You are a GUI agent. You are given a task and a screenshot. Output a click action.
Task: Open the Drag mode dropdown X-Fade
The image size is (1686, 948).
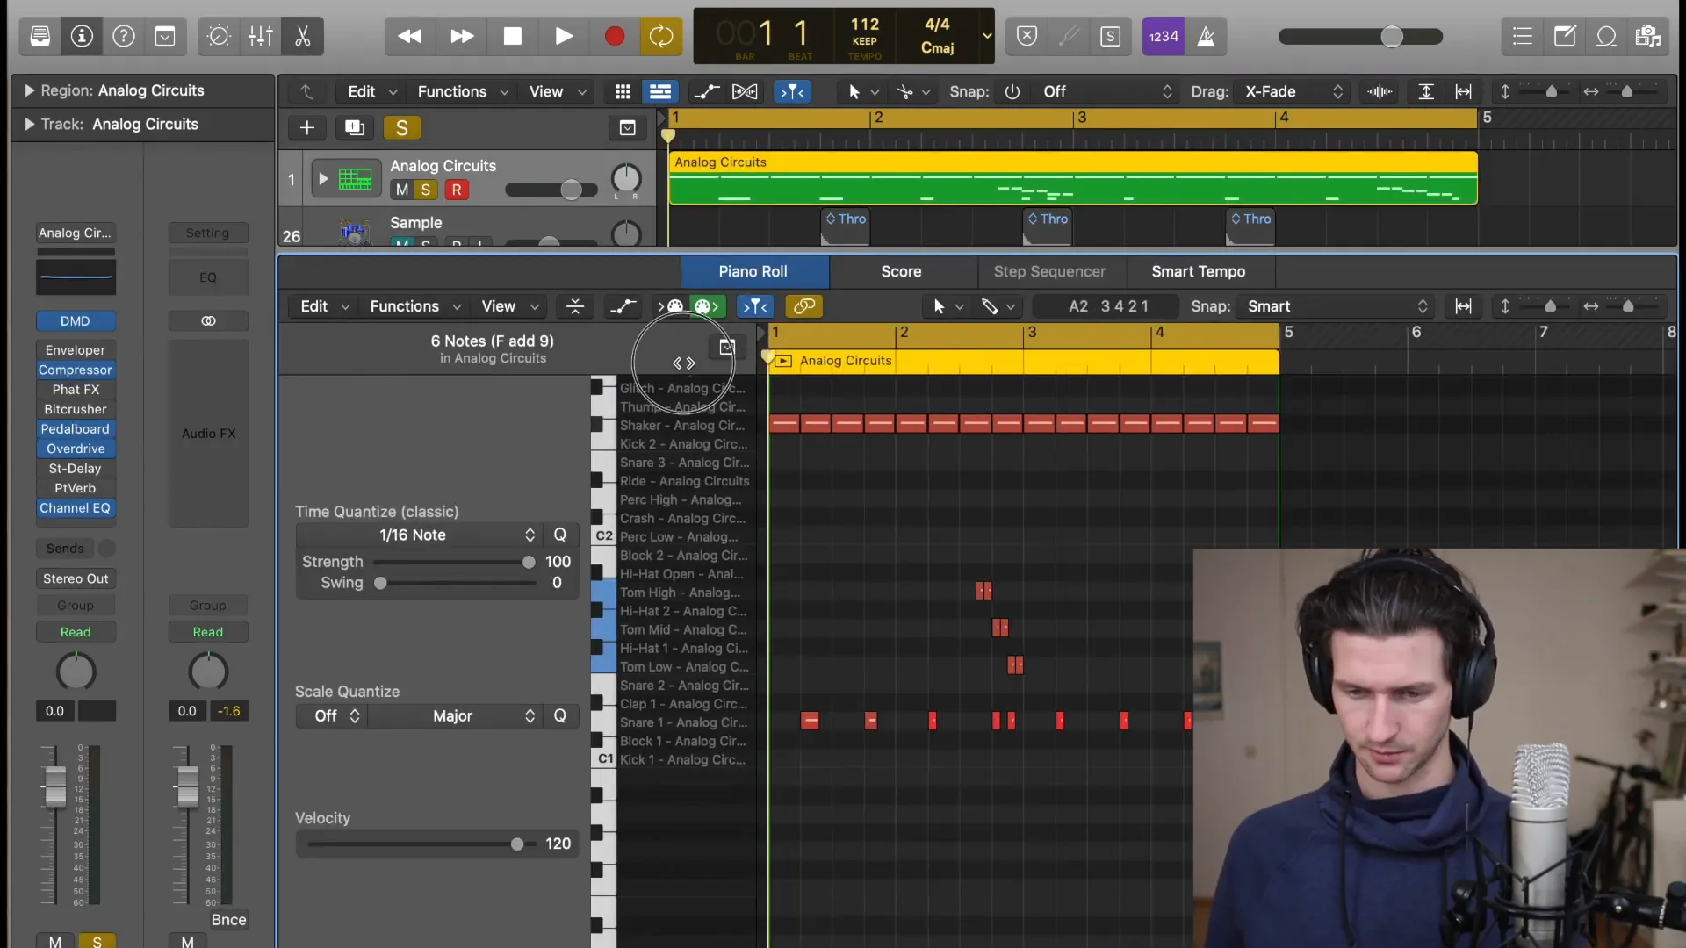click(1293, 91)
